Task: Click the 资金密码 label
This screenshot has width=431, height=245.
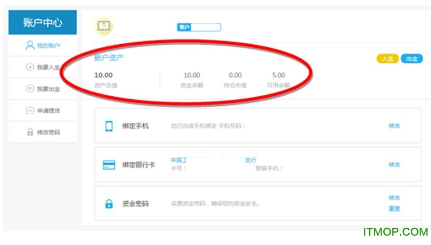Action: [x=135, y=203]
